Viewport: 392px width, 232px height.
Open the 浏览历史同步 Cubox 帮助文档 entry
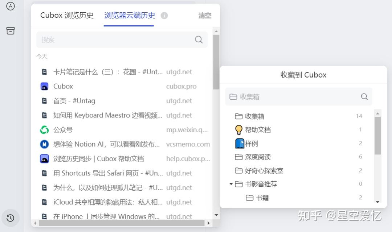pyautogui.click(x=98, y=158)
